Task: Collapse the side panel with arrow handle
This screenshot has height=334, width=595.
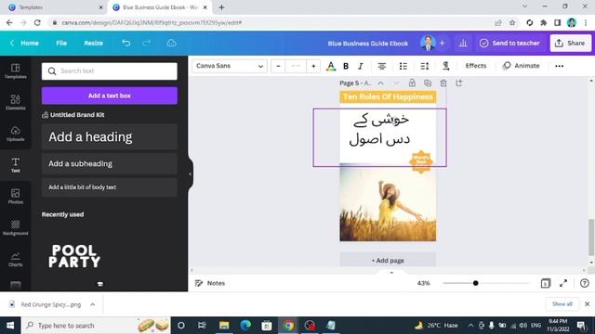Action: [190, 174]
